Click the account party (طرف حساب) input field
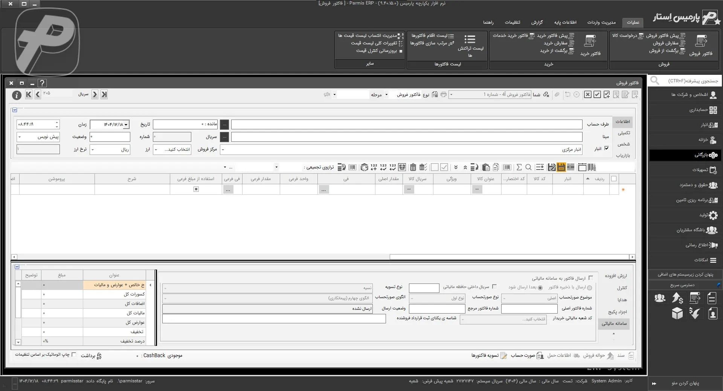The width and height of the screenshot is (723, 391). click(x=407, y=124)
